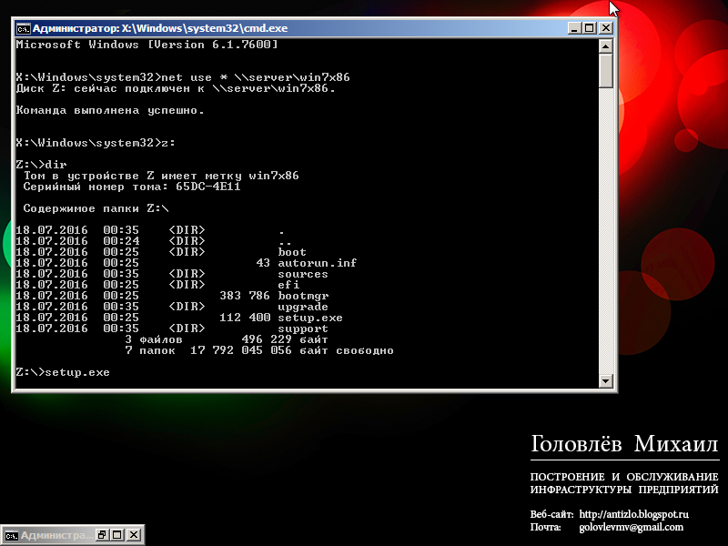This screenshot has height=546, width=728.
Task: Close the minimized Администра... window
Action: [x=134, y=535]
